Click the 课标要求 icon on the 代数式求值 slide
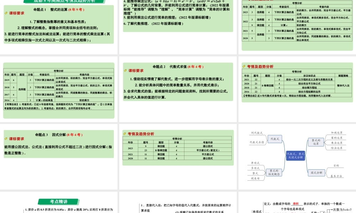The image size is (356, 213). coord(125,71)
